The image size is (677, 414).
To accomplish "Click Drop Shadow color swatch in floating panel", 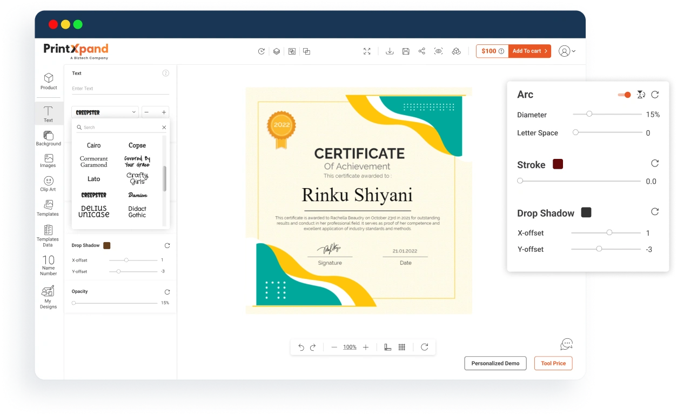I will [586, 212].
